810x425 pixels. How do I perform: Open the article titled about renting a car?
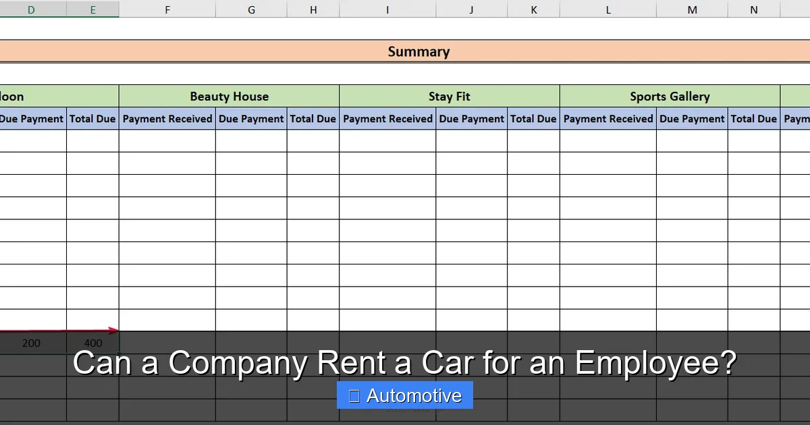[404, 363]
